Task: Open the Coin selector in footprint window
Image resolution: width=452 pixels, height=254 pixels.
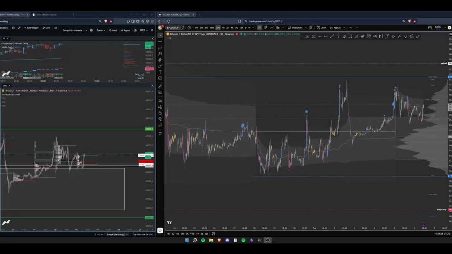Action: click(46, 28)
